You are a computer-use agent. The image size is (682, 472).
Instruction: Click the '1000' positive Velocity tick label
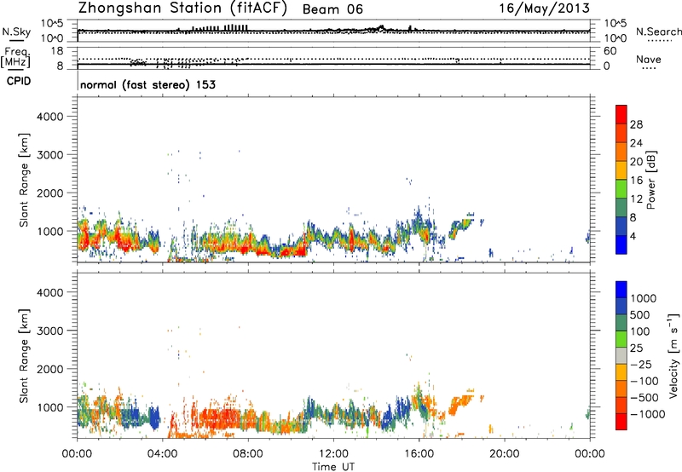pos(644,298)
